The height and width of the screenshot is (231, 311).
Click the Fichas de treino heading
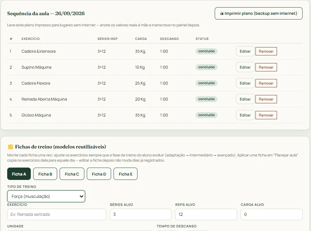click(60, 147)
